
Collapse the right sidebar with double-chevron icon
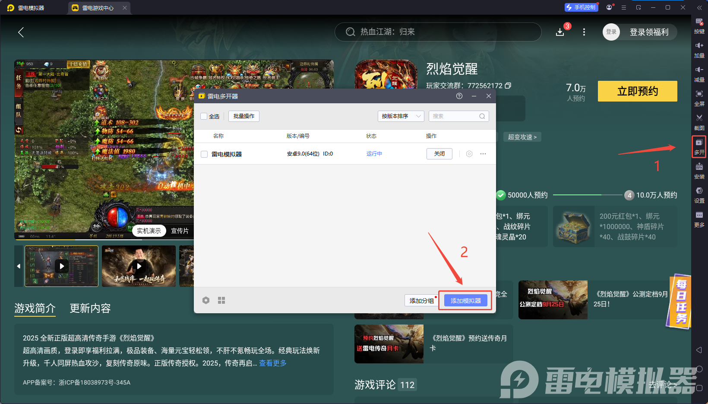699,8
